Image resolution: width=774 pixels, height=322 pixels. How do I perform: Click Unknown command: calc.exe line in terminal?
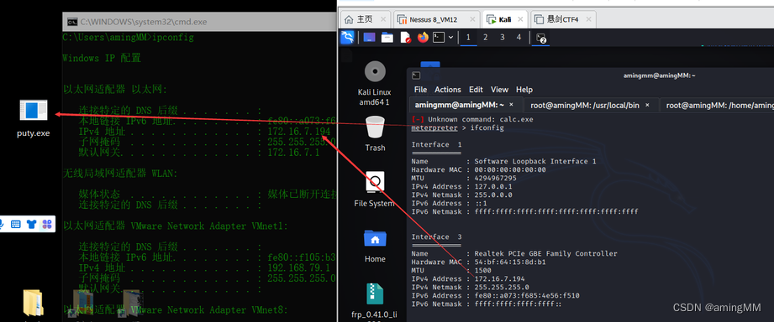[472, 119]
